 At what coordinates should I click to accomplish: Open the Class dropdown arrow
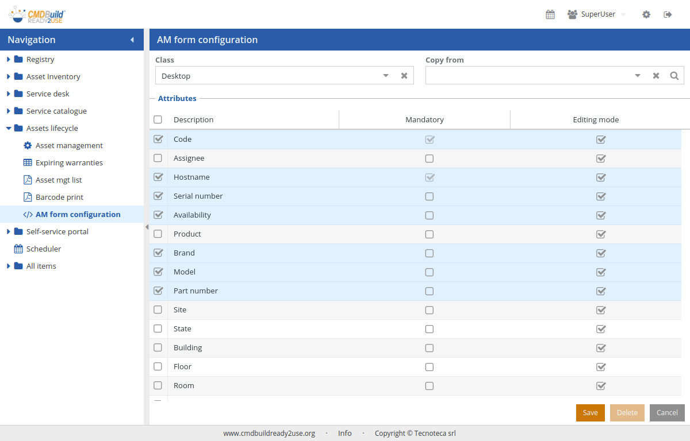[x=386, y=76]
